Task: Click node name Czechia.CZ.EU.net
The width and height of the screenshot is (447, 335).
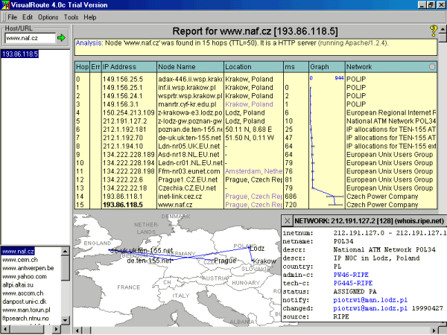Action: (187, 188)
